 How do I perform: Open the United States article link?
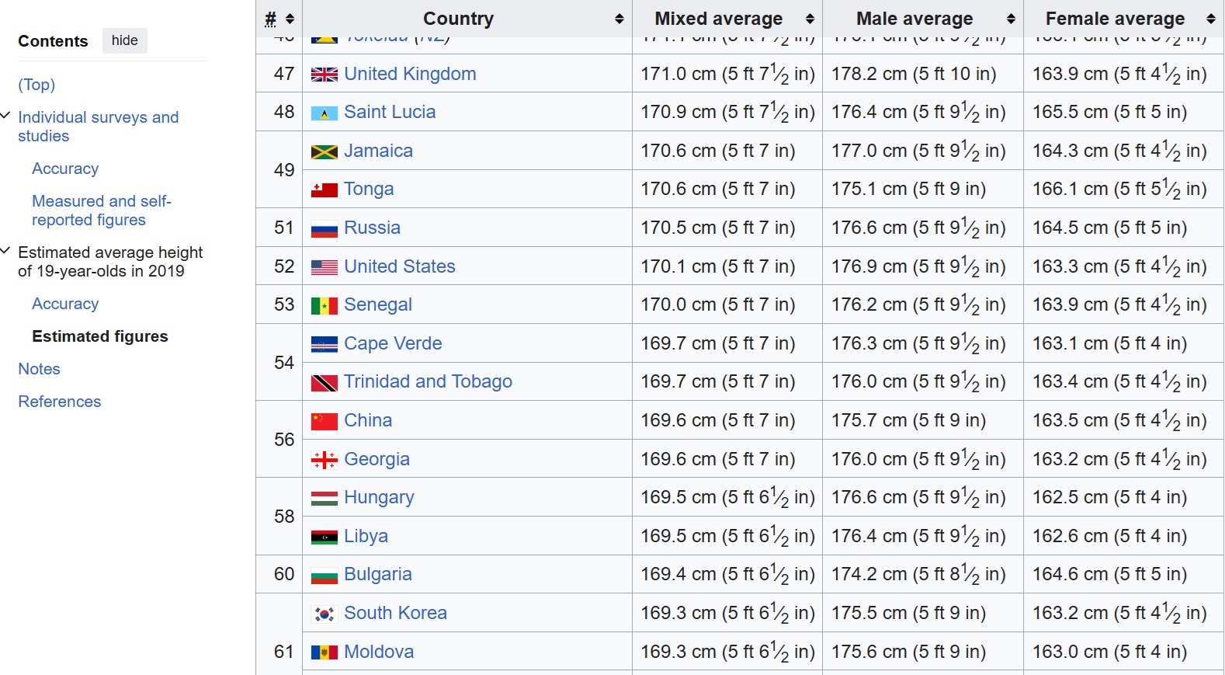[x=400, y=266]
